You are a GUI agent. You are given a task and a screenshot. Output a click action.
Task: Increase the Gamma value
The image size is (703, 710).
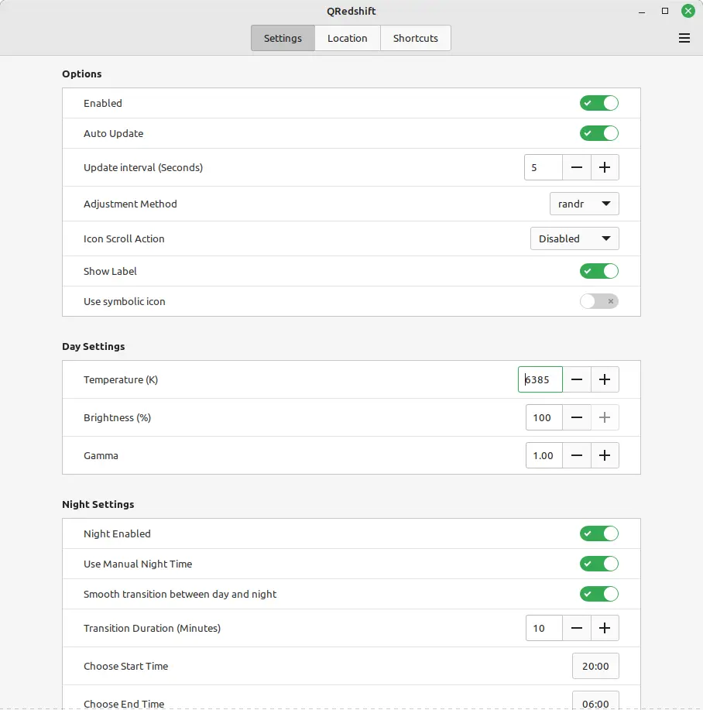pyautogui.click(x=605, y=455)
